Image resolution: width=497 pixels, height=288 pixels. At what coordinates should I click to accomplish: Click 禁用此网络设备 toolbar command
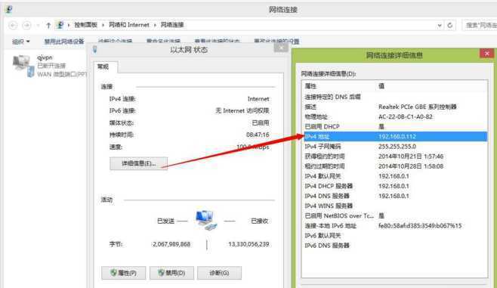64,42
